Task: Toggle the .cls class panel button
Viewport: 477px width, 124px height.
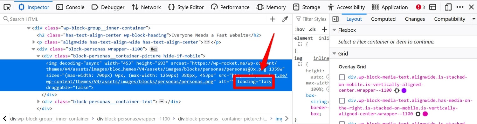Action: [x=312, y=29]
